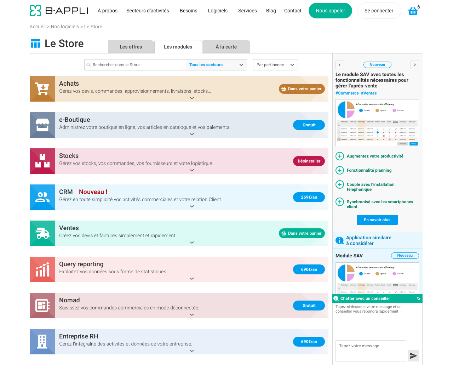This screenshot has height=365, width=453.
Task: Toggle 'Synchronisé avec les smartphones' plus
Action: tap(340, 202)
